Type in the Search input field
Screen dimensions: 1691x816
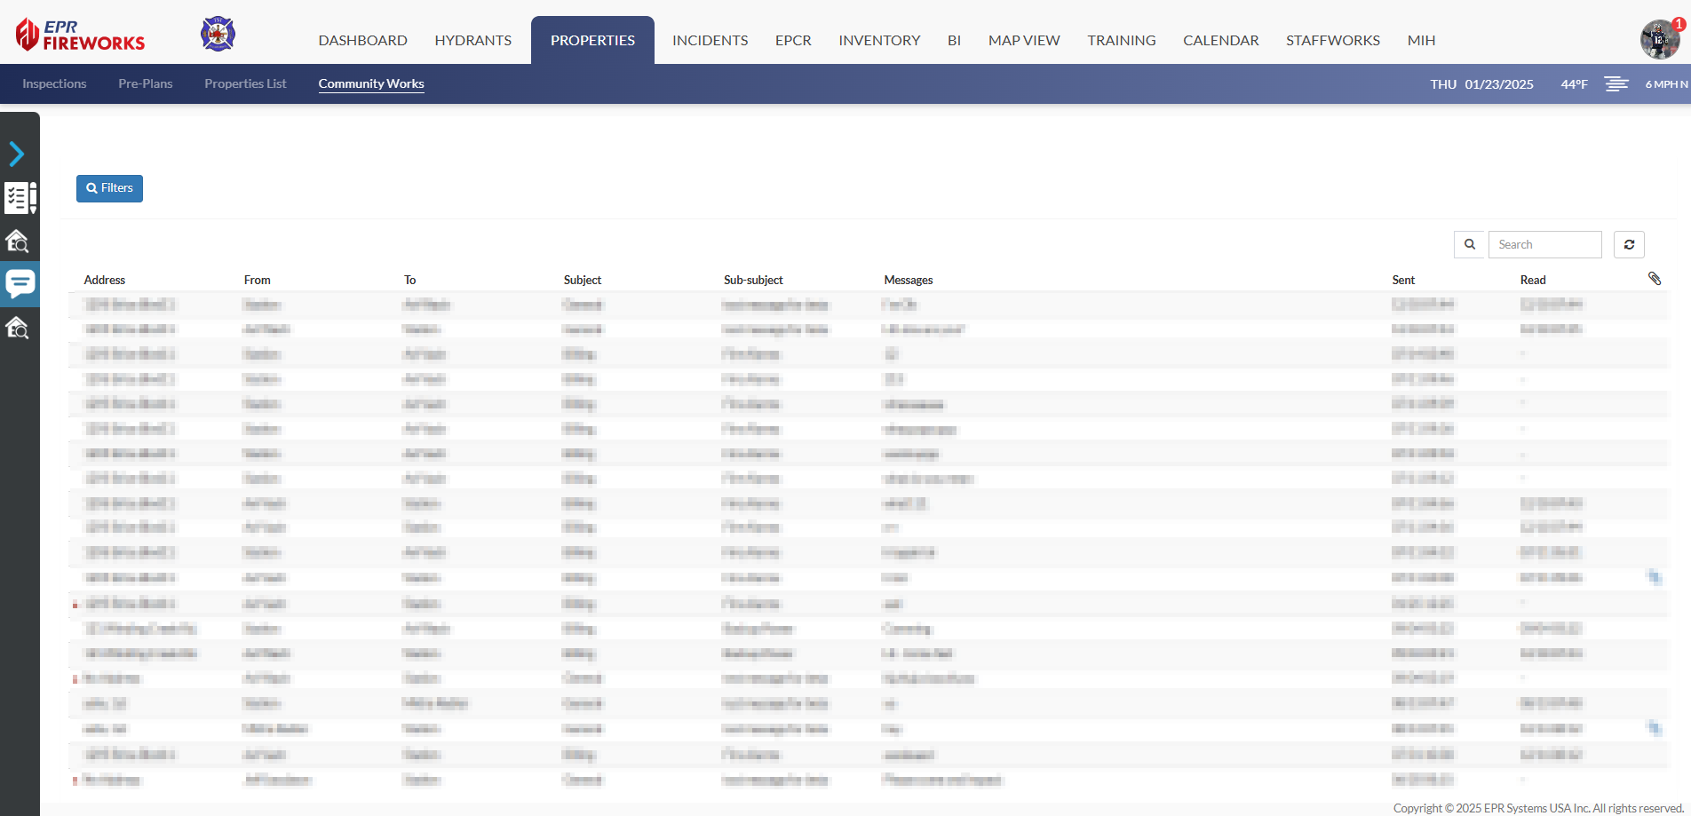1544,245
